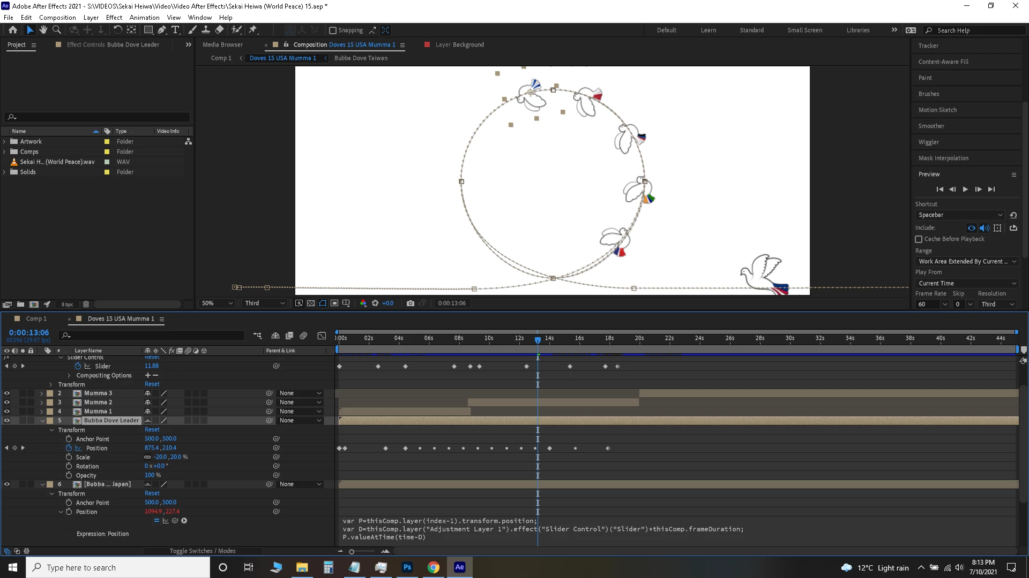Click the Take Snapshot camera icon
The width and height of the screenshot is (1029, 578).
[x=411, y=303]
